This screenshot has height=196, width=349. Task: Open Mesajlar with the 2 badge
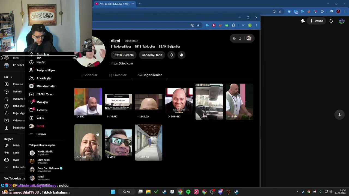click(39, 102)
